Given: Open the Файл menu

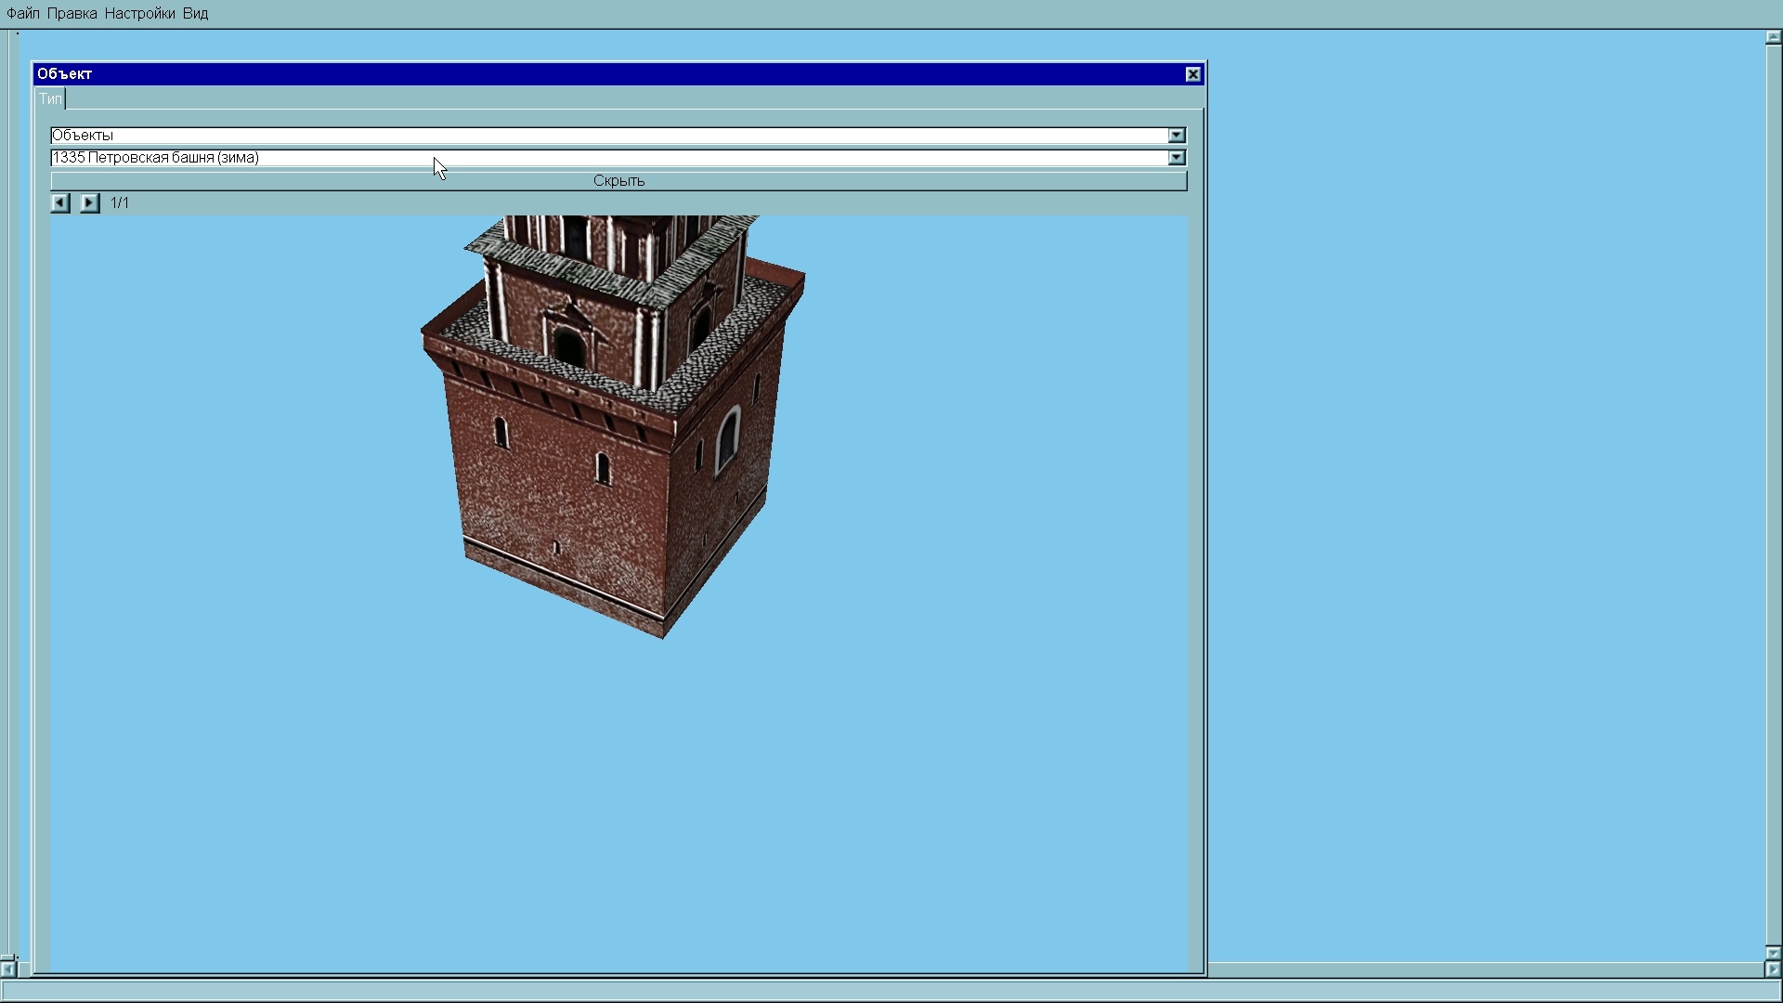Looking at the screenshot, I should 23,14.
